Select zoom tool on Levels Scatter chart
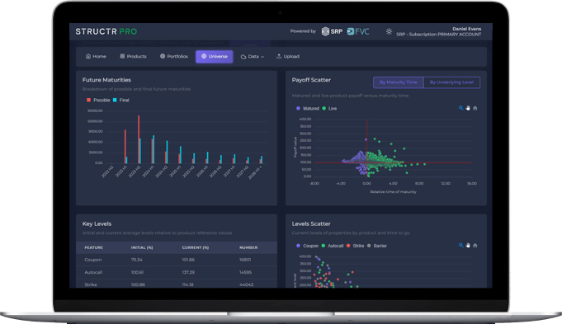 click(461, 246)
